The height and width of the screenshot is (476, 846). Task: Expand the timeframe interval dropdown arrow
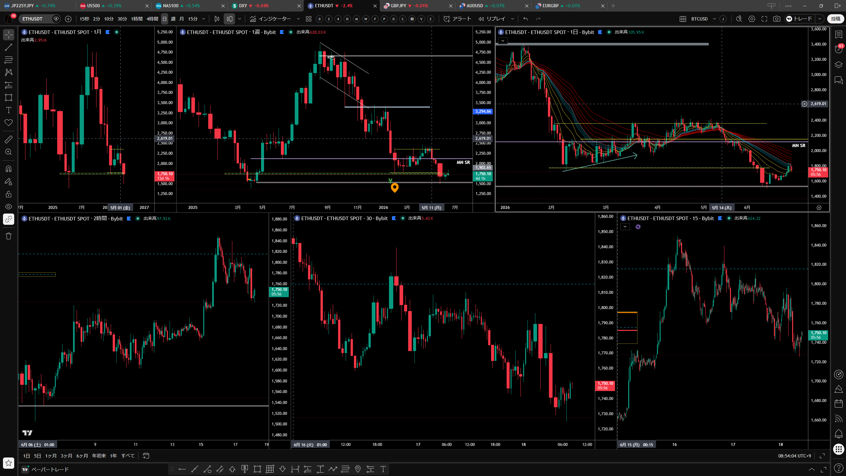204,19
